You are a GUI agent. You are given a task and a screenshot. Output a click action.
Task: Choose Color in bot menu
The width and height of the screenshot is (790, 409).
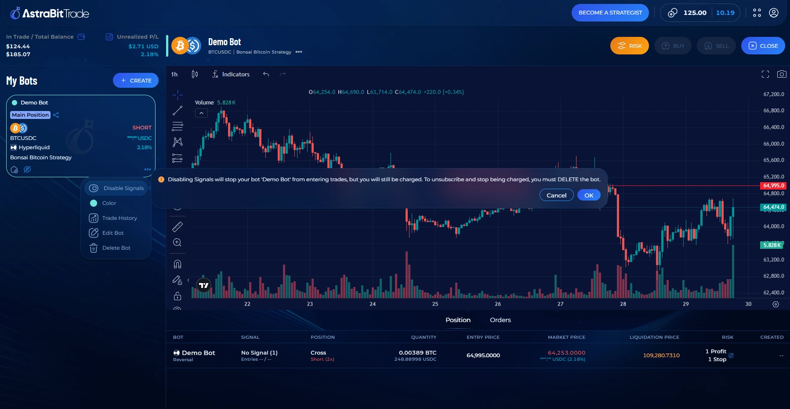coord(109,203)
